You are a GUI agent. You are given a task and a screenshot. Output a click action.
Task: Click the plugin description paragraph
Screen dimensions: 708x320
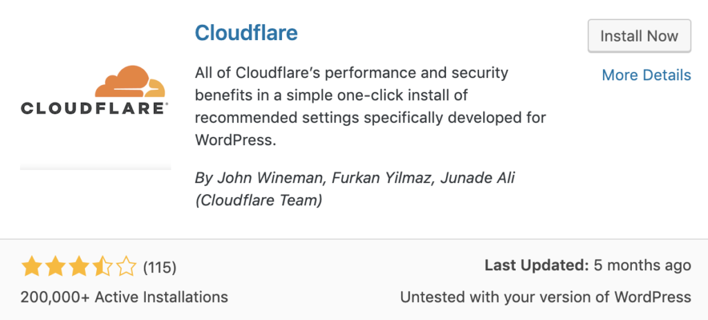point(371,106)
